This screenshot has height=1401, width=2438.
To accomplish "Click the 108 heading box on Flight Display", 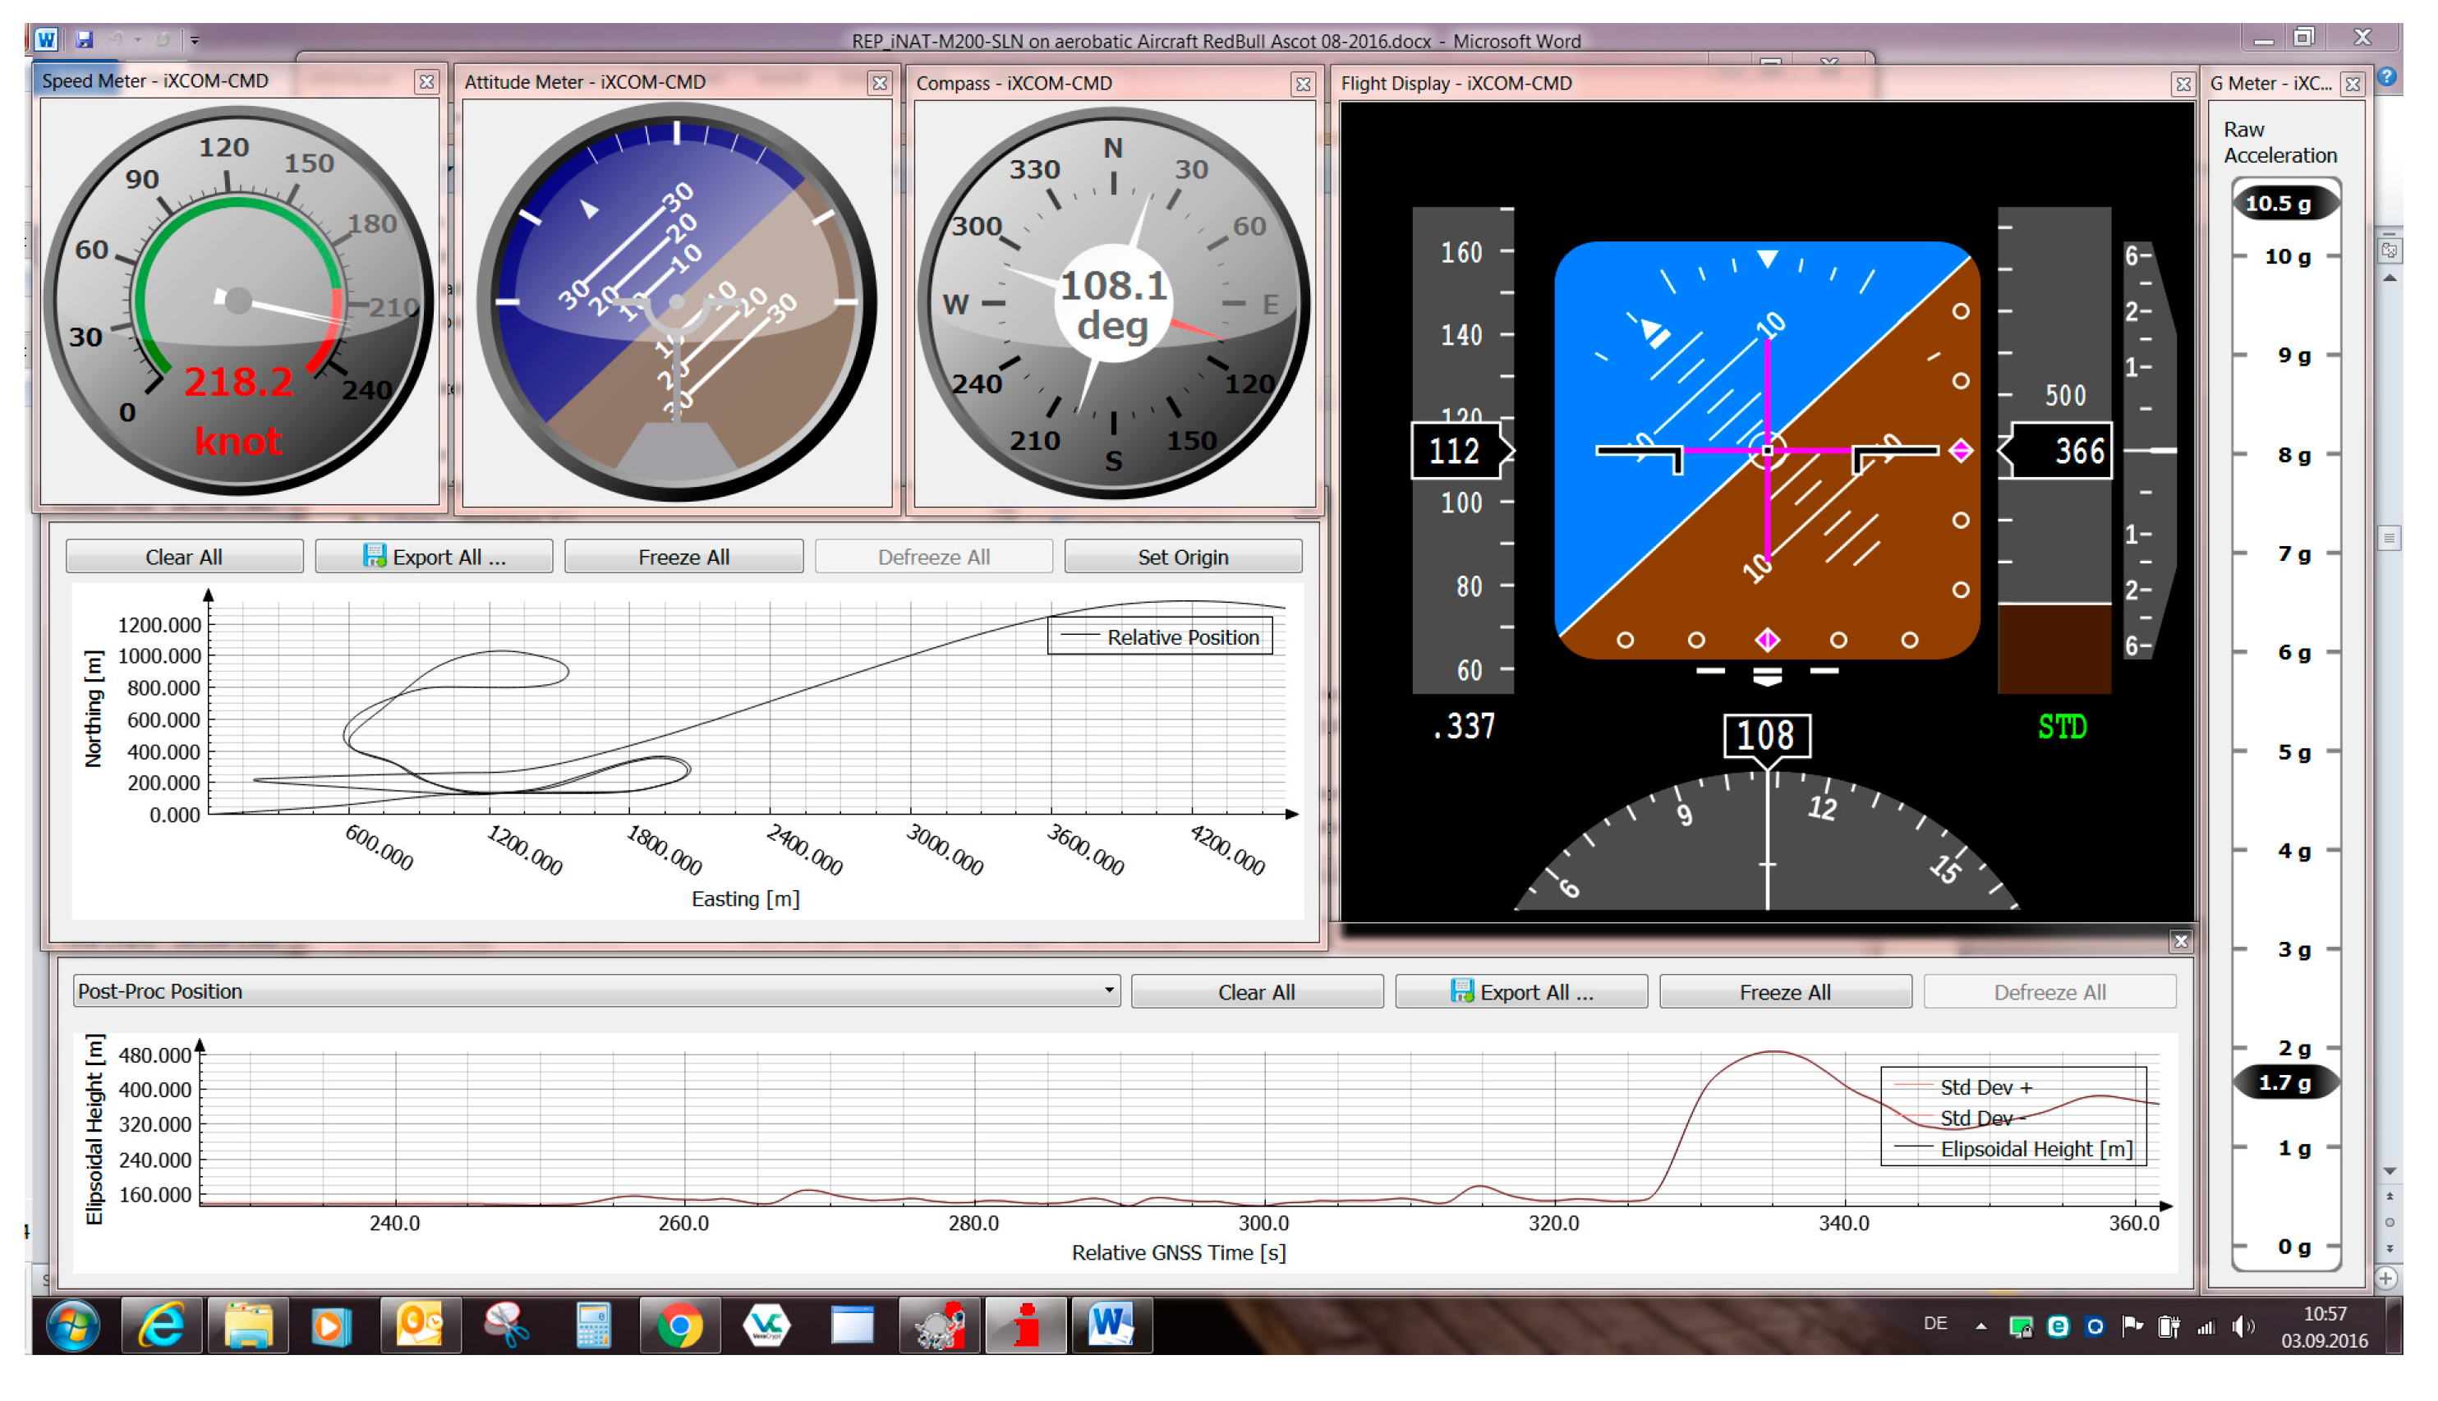I will 1766,735.
